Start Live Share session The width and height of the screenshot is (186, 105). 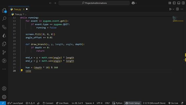point(62,103)
